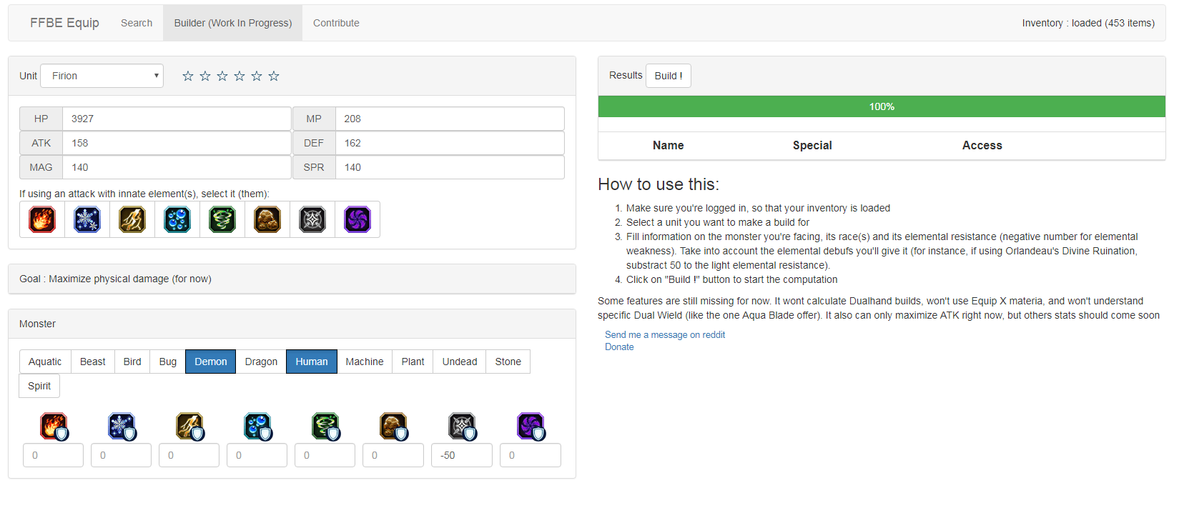Screen dimensions: 1179x513
Task: Click the second rarity star
Action: coord(205,76)
